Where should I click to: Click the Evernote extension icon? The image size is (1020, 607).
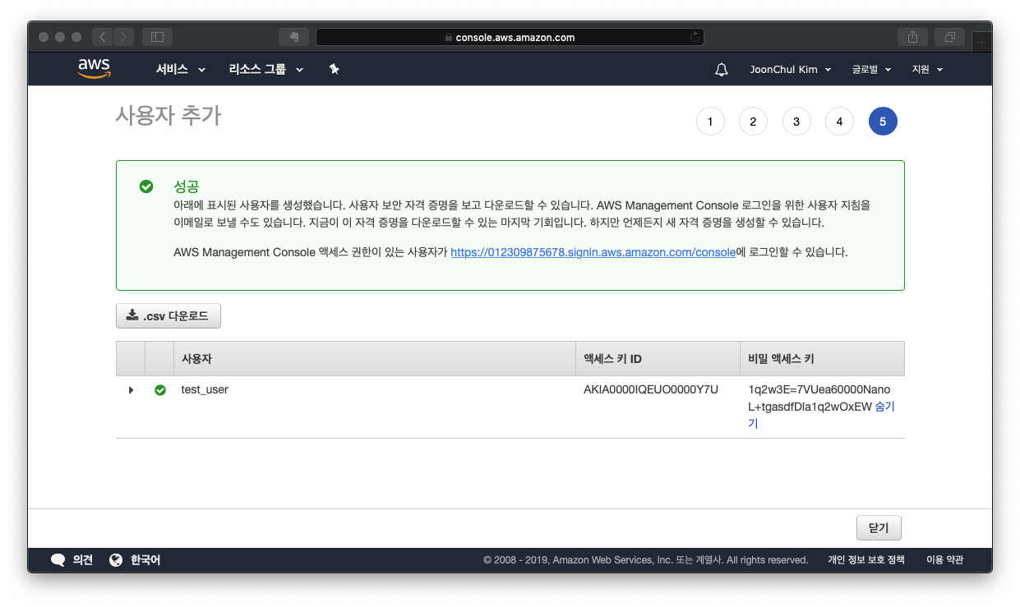click(x=293, y=37)
